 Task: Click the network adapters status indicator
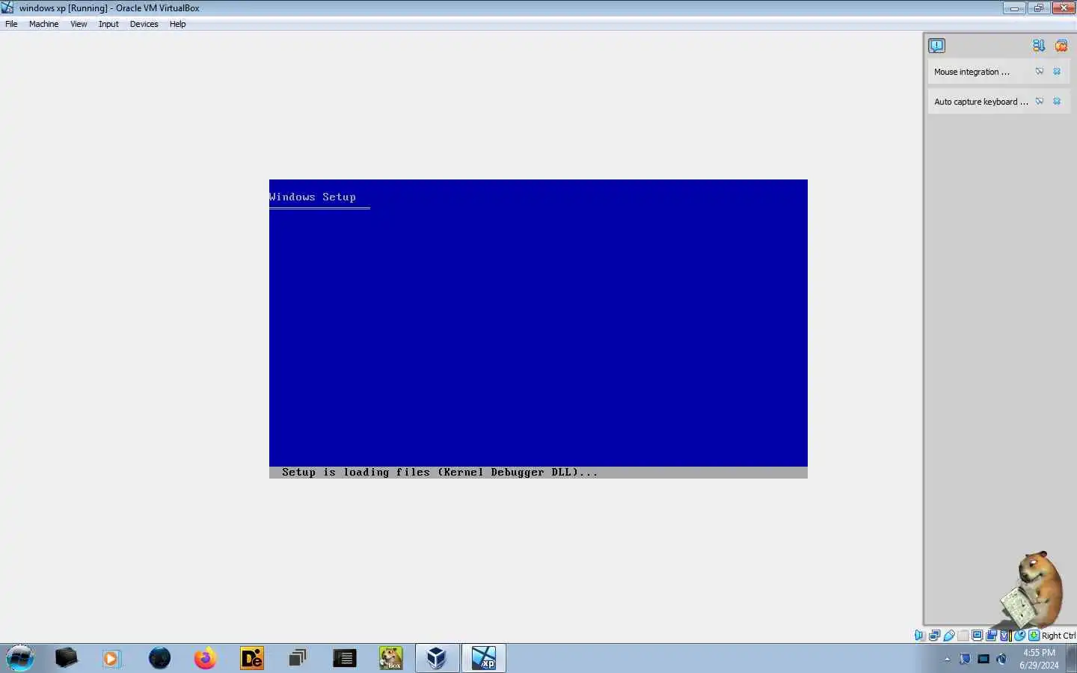(x=934, y=636)
